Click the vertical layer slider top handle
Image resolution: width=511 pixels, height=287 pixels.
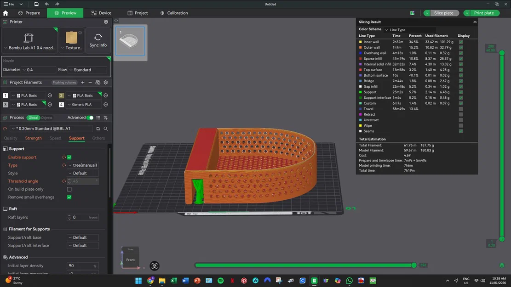tap(502, 52)
